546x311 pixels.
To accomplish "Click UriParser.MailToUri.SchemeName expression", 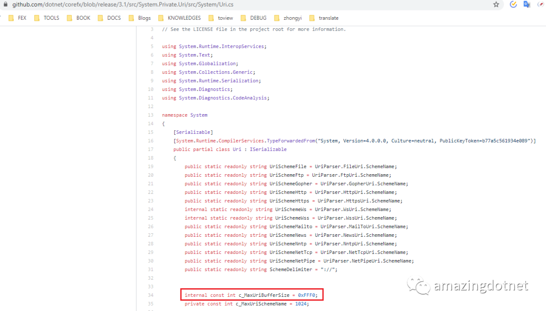I will (364, 227).
